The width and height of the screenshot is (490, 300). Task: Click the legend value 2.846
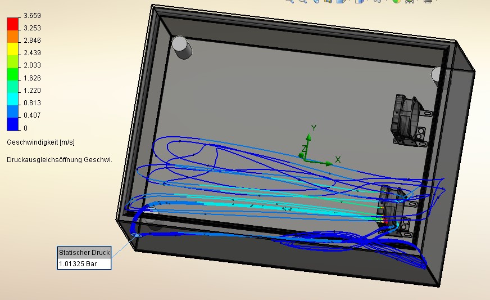tap(32, 41)
